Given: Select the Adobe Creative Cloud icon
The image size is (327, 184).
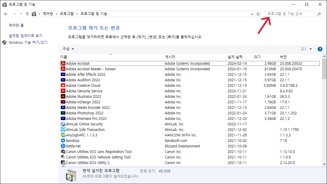Looking at the screenshot, I should tap(63, 85).
